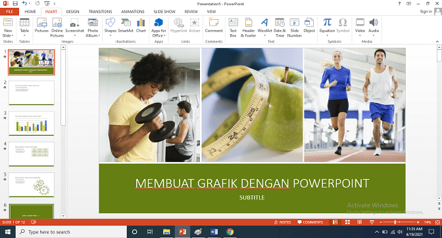The width and height of the screenshot is (442, 238).
Task: Expand the Apps for Office dropdown
Action: [x=164, y=35]
